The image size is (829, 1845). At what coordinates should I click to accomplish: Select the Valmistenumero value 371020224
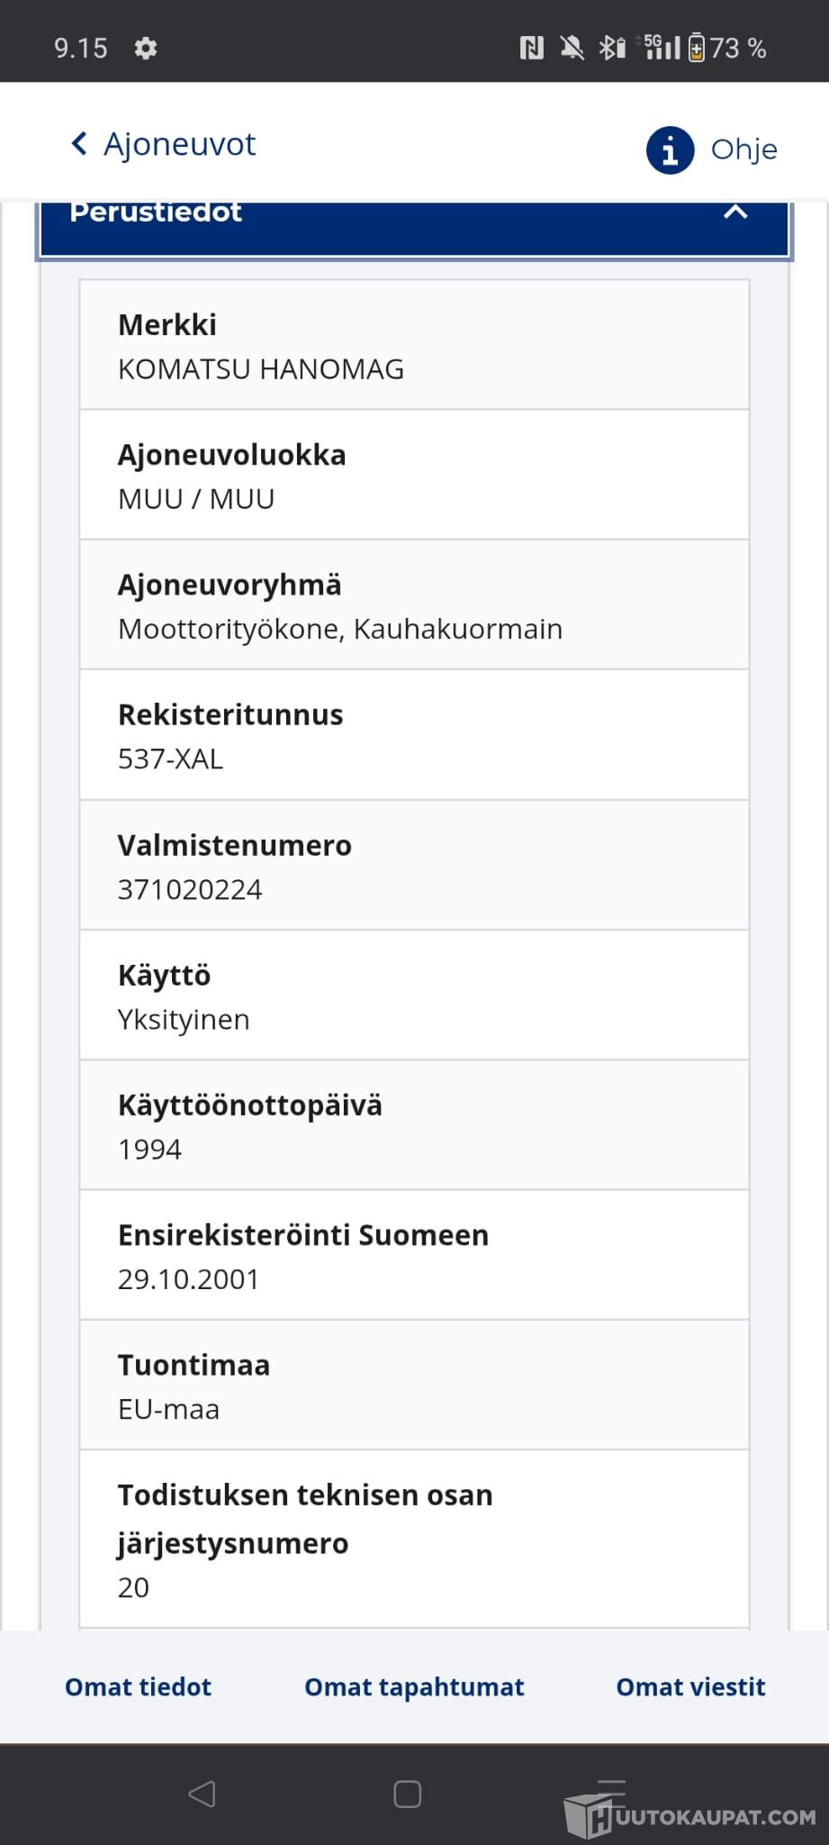point(190,889)
